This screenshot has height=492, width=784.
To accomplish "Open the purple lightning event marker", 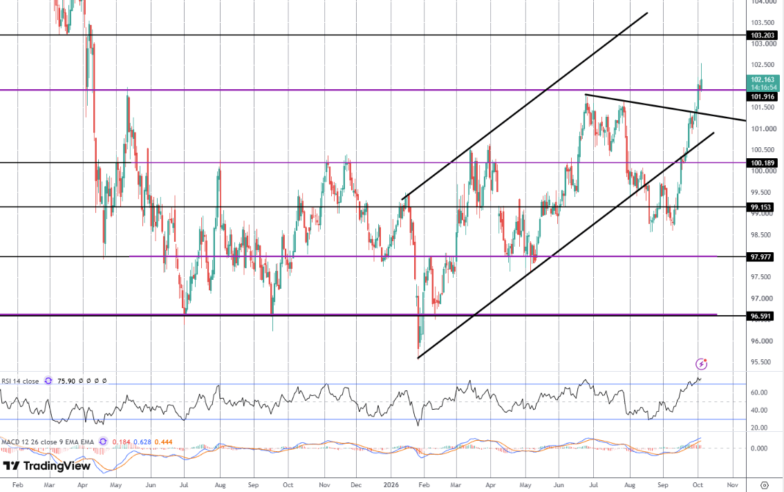I will pos(702,364).
